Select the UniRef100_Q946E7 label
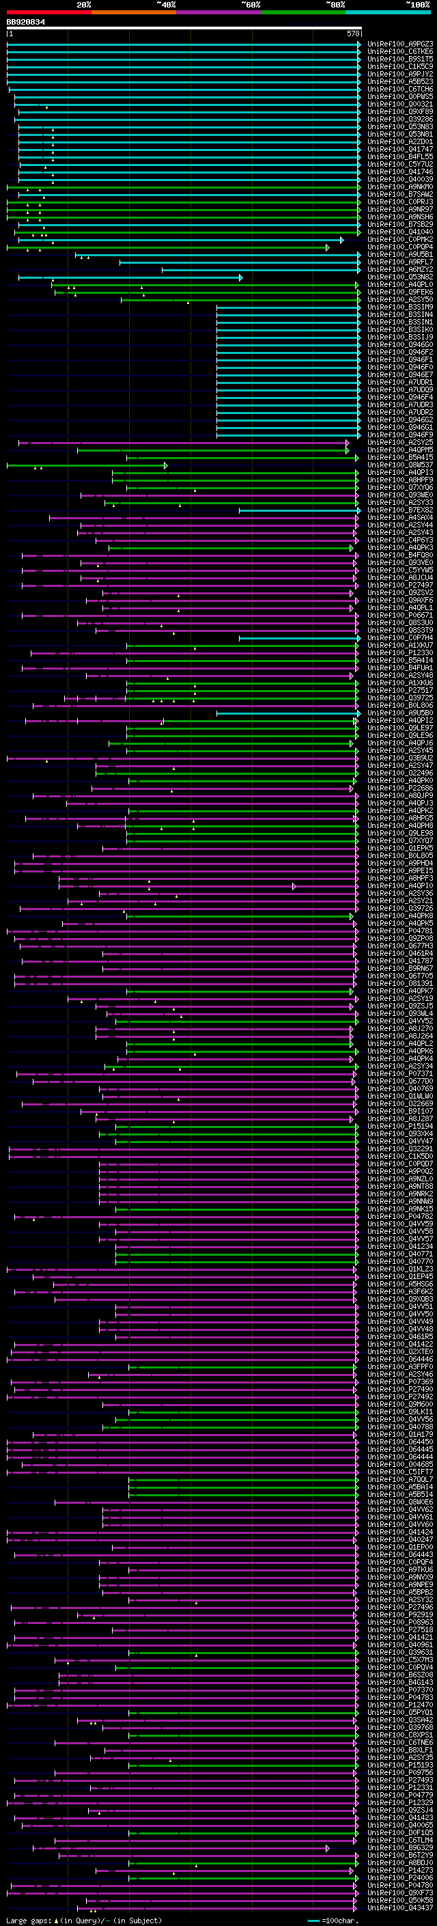Image resolution: width=437 pixels, height=1926 pixels. coord(399,375)
